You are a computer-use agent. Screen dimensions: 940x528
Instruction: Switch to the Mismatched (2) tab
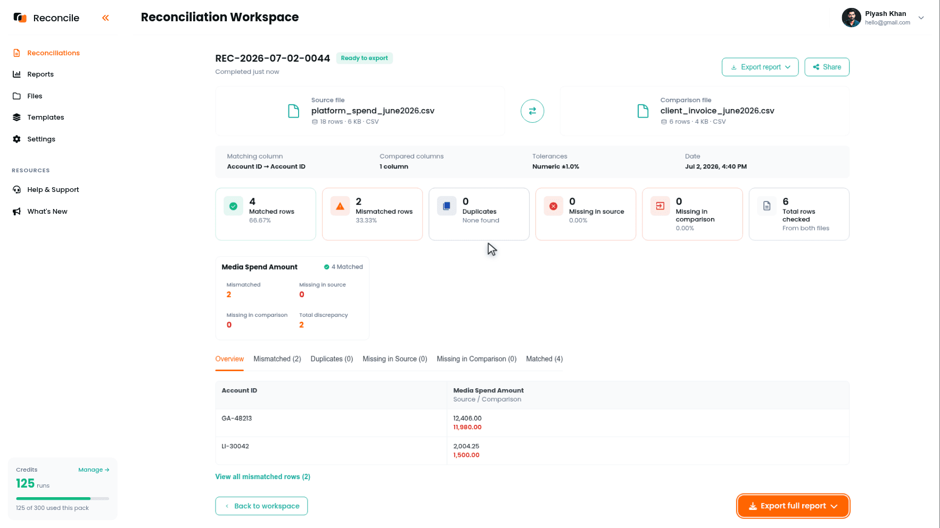[x=277, y=359]
